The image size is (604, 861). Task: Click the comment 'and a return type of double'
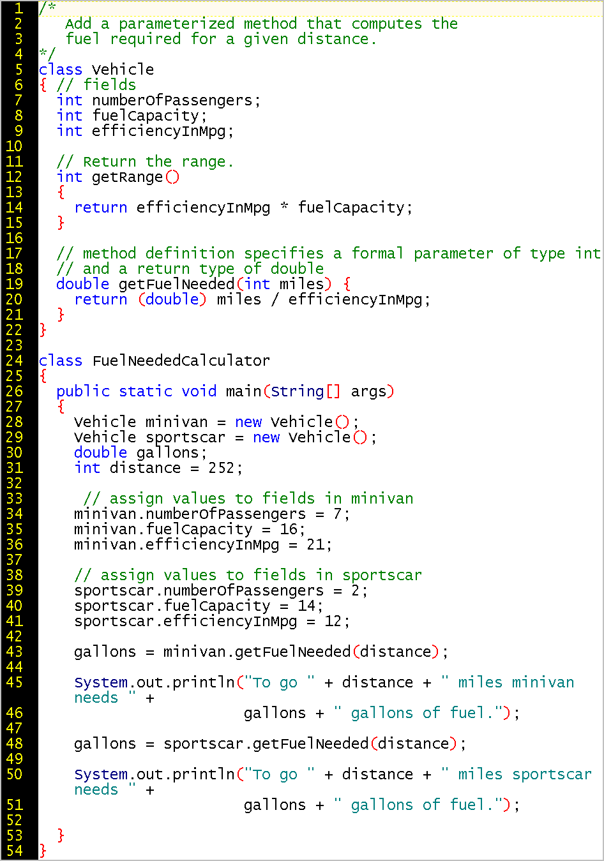point(190,269)
